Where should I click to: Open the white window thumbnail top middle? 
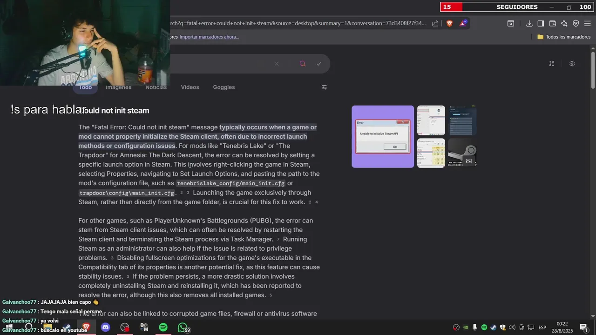[431, 121]
